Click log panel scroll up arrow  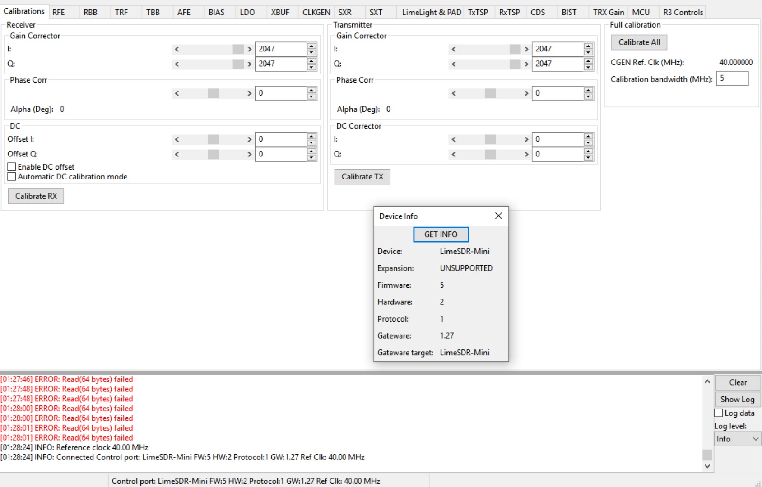tap(707, 381)
